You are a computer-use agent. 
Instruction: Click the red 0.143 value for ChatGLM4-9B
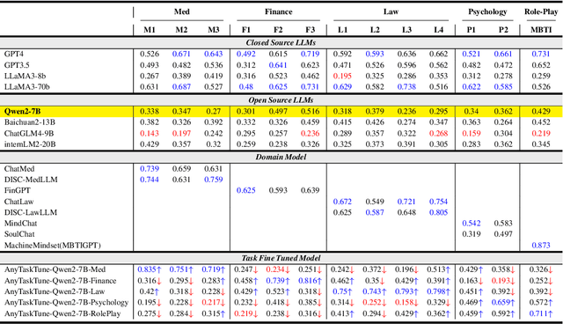[150, 133]
